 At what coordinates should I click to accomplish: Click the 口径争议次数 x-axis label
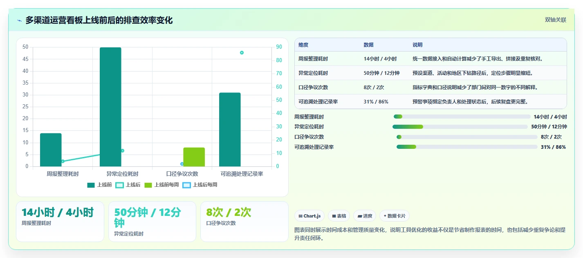pyautogui.click(x=182, y=174)
